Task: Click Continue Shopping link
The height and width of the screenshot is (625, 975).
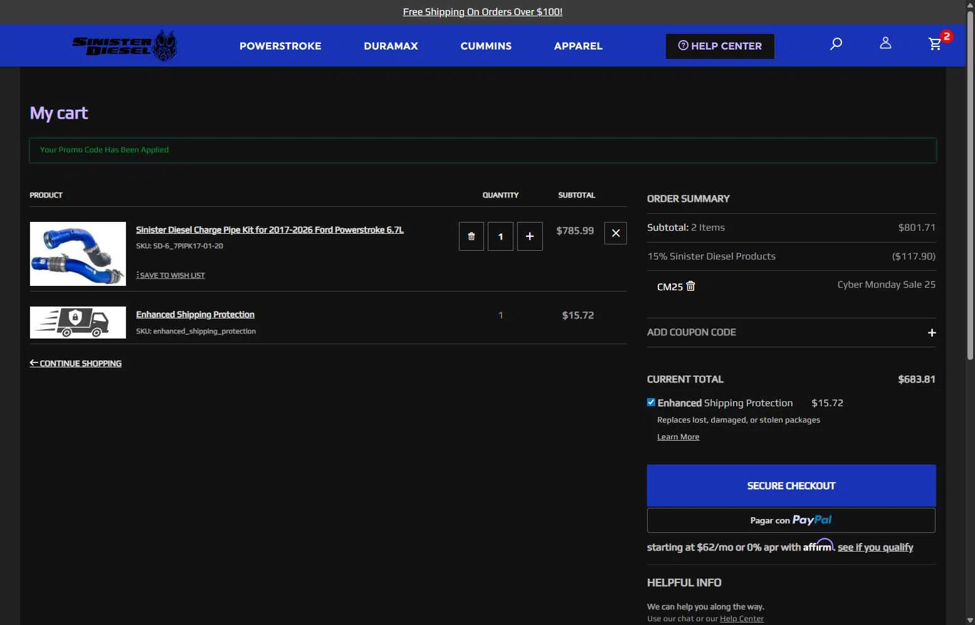Action: pyautogui.click(x=75, y=364)
